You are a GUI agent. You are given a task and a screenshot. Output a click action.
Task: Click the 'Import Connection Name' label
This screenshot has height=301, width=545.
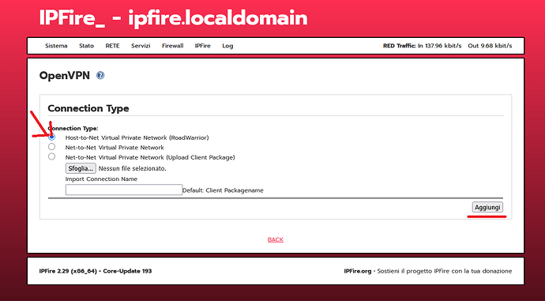click(101, 179)
